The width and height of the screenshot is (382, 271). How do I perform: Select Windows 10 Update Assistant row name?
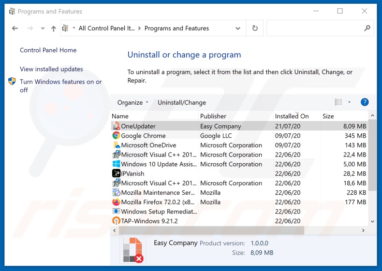point(159,164)
